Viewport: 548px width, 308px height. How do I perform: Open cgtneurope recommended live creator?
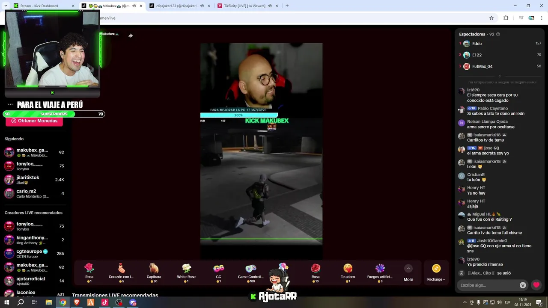click(x=34, y=253)
